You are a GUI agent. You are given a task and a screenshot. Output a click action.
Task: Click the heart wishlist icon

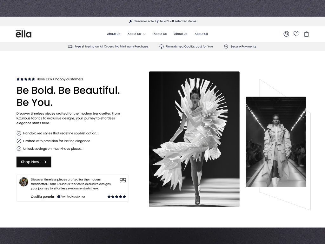click(296, 34)
